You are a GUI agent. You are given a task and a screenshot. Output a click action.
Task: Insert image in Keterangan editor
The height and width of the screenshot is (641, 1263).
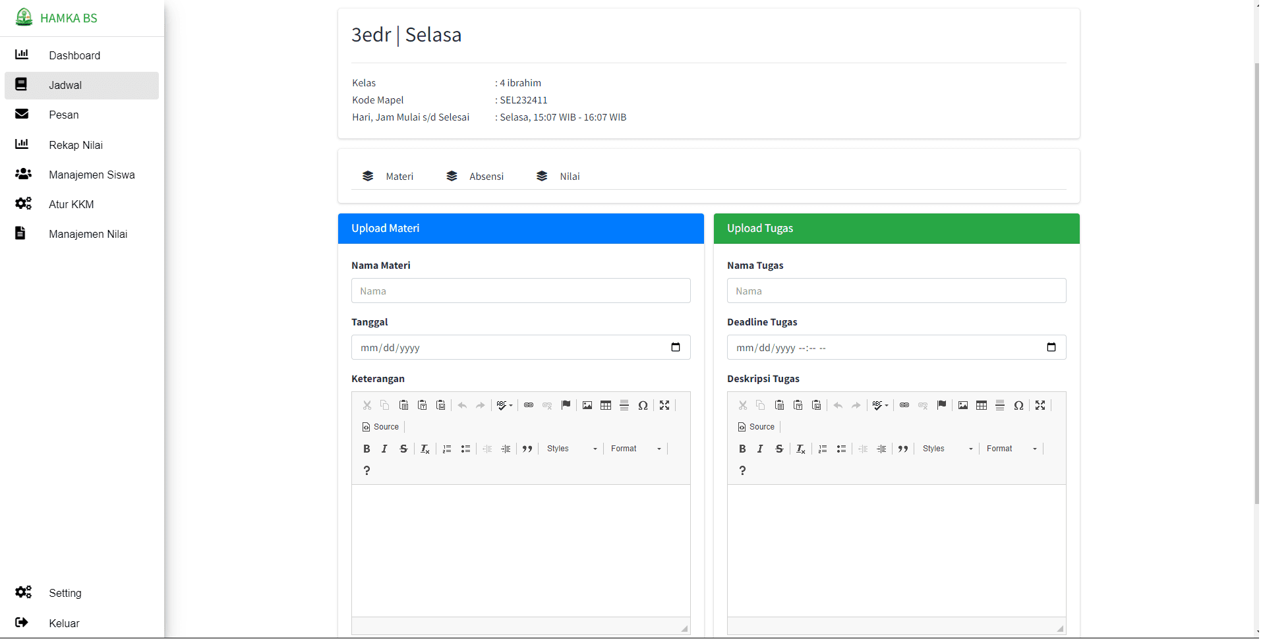coord(587,405)
